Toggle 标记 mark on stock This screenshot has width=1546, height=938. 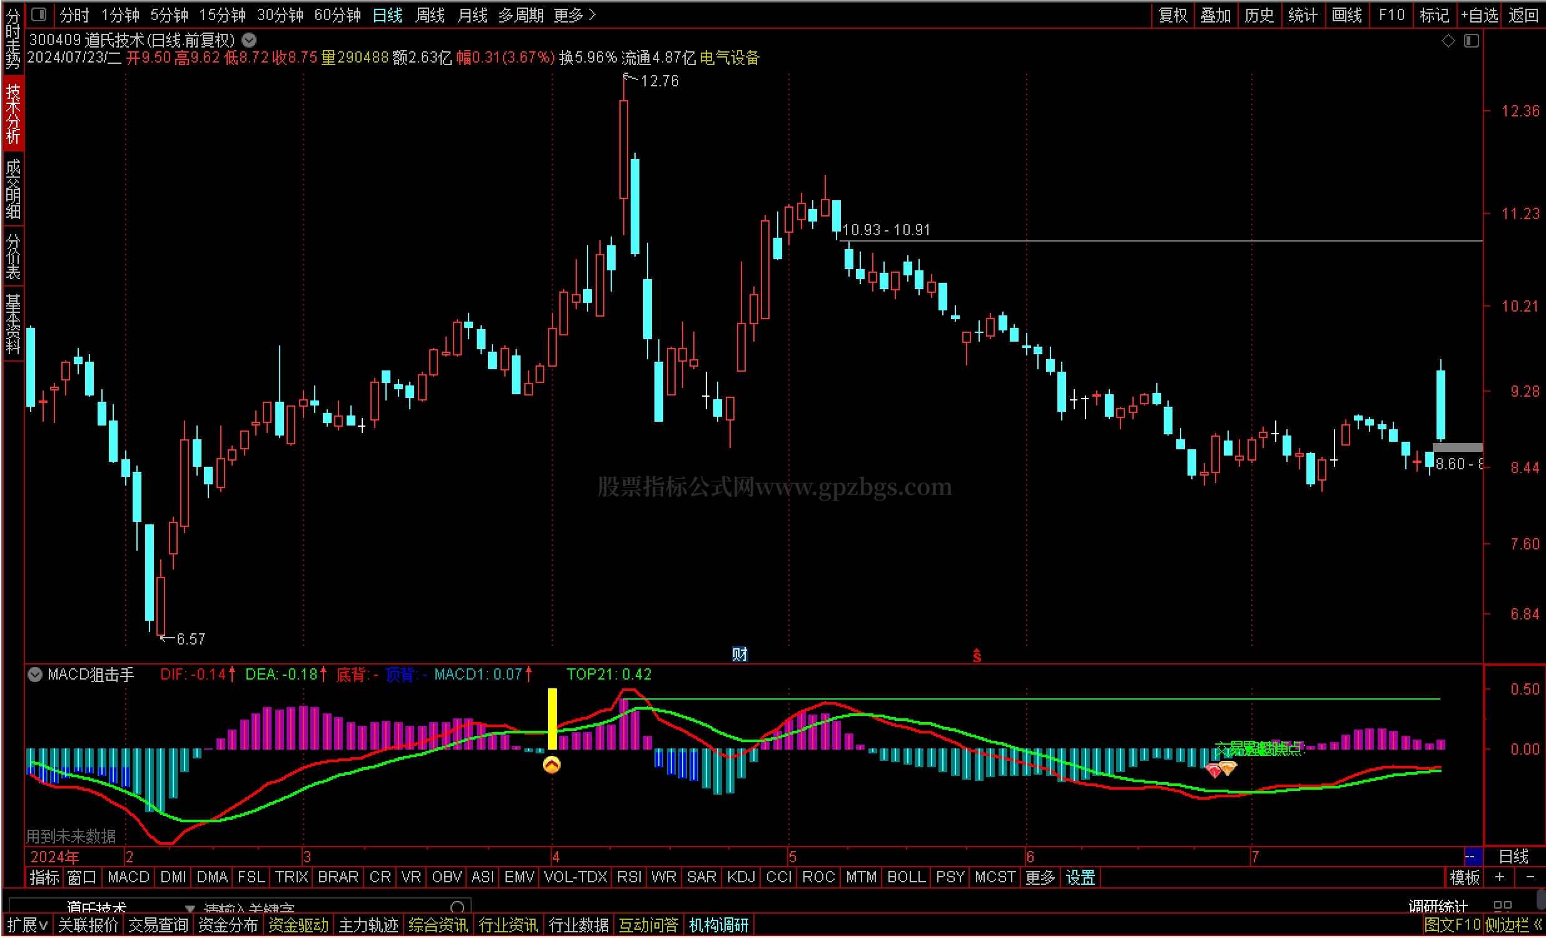1435,14
